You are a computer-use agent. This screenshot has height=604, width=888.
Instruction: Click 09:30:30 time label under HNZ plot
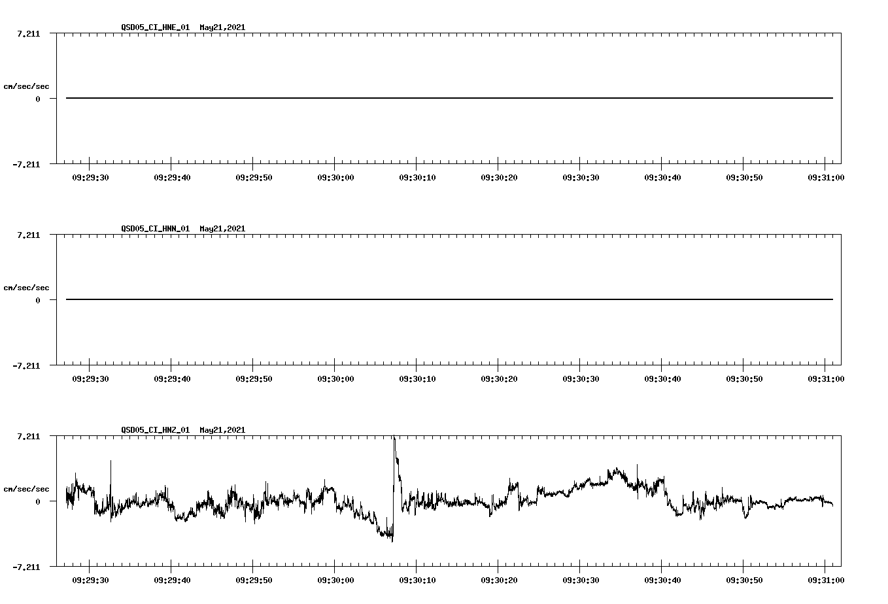click(x=581, y=580)
